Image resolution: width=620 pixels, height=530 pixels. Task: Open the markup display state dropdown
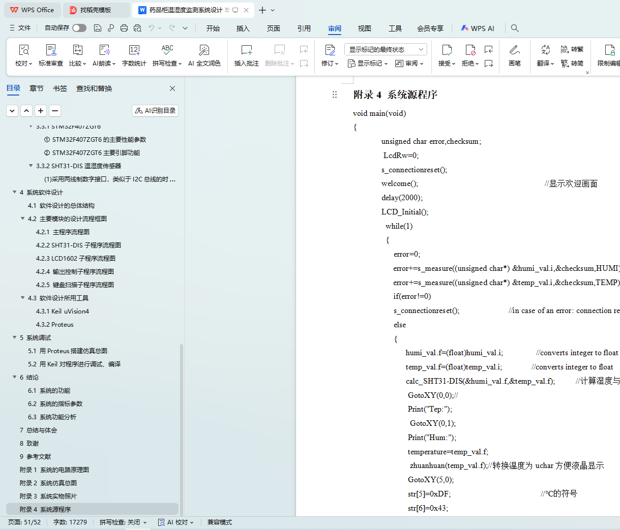point(386,49)
